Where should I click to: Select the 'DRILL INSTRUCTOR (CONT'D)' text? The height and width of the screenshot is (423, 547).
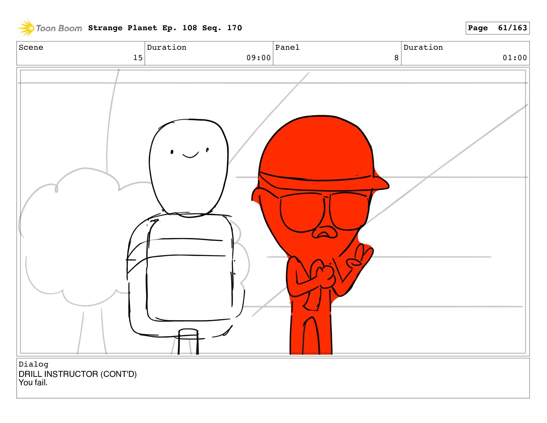pyautogui.click(x=78, y=374)
